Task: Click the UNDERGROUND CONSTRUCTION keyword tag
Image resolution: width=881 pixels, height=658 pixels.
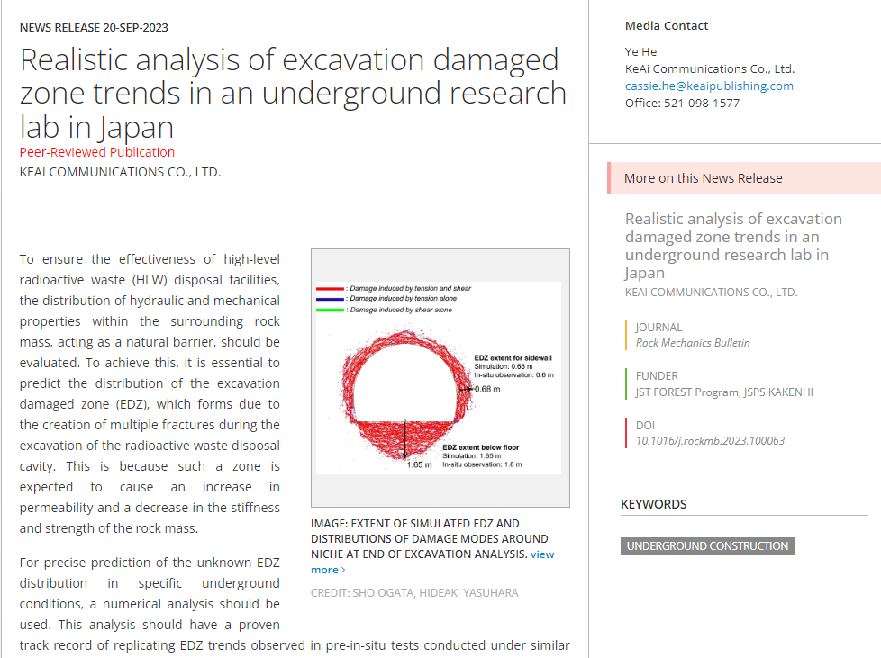Action: click(707, 546)
